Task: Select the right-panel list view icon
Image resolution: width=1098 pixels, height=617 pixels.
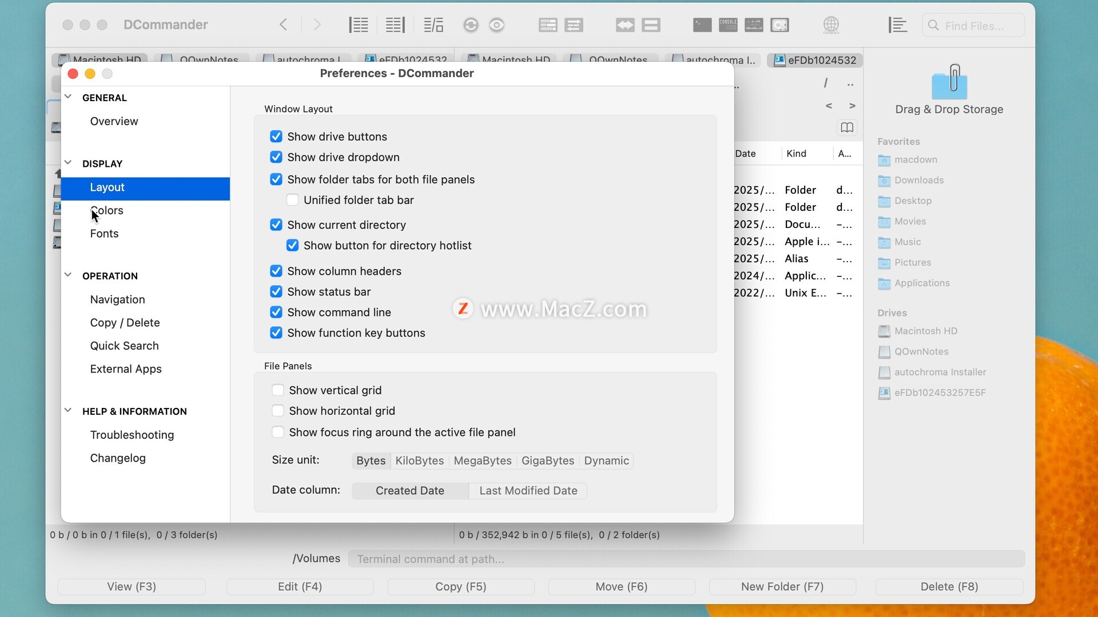Action: (x=395, y=25)
